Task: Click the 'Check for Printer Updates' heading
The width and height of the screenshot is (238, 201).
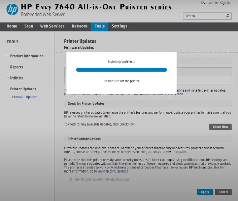Action: pyautogui.click(x=86, y=104)
